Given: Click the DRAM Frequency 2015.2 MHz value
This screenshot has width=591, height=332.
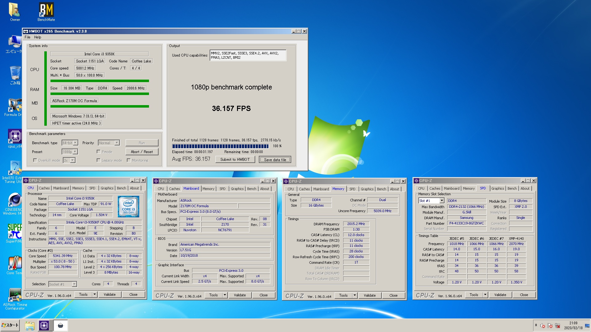Looking at the screenshot, I should [x=356, y=224].
